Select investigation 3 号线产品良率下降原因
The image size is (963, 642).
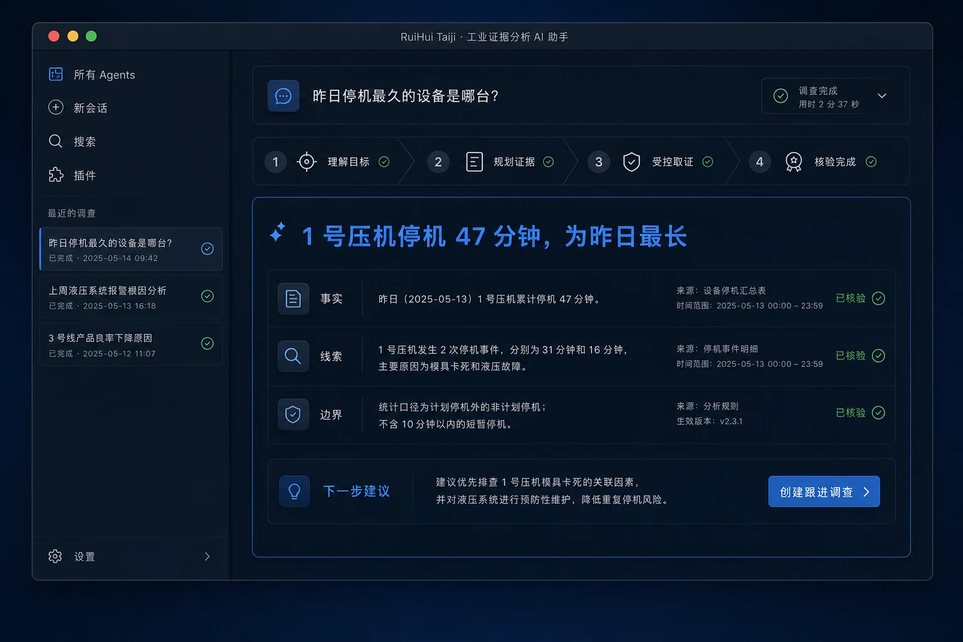pyautogui.click(x=131, y=344)
